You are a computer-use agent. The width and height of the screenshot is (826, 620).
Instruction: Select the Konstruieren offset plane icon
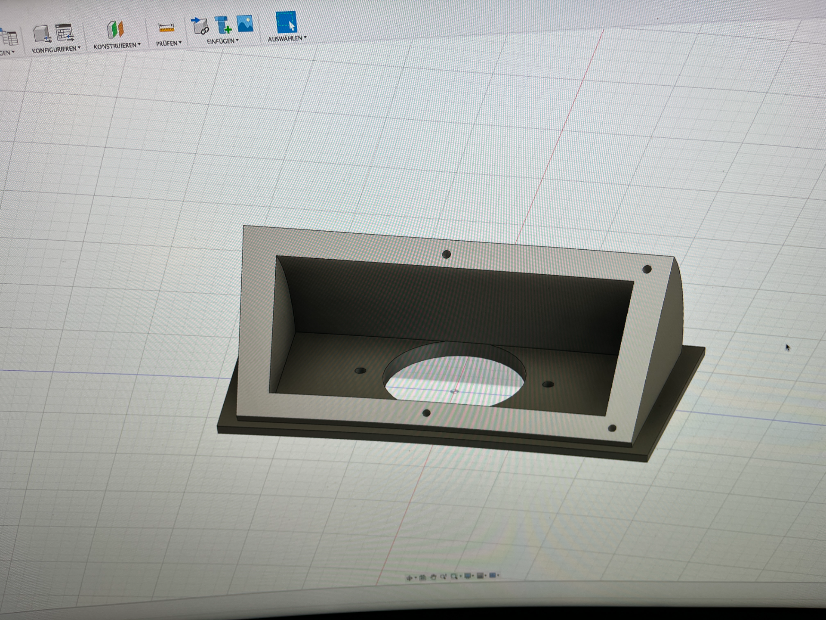coord(115,29)
